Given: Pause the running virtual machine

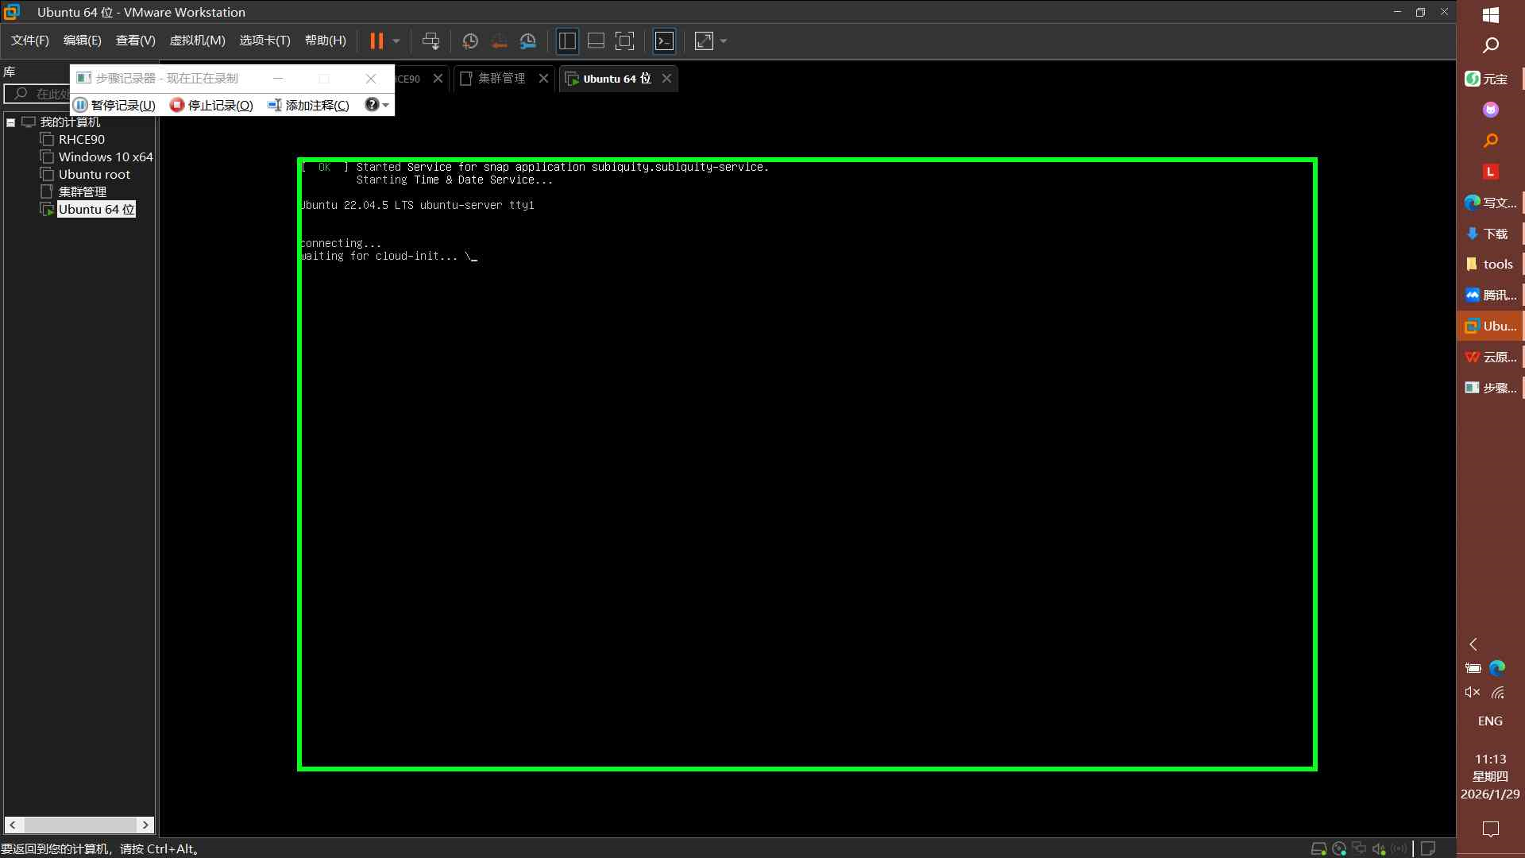Looking at the screenshot, I should click(x=376, y=41).
